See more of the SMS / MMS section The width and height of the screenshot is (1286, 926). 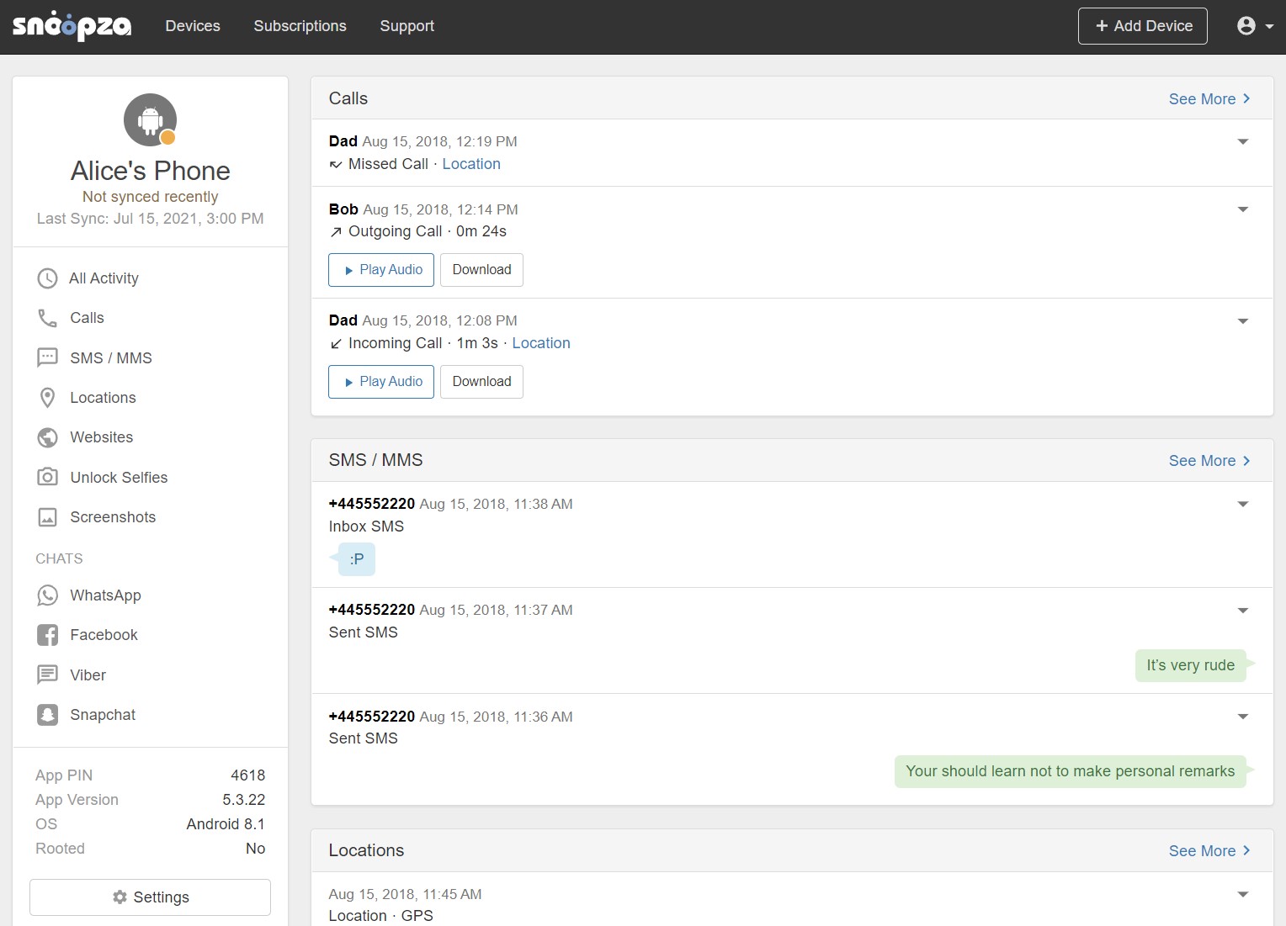click(x=1209, y=461)
